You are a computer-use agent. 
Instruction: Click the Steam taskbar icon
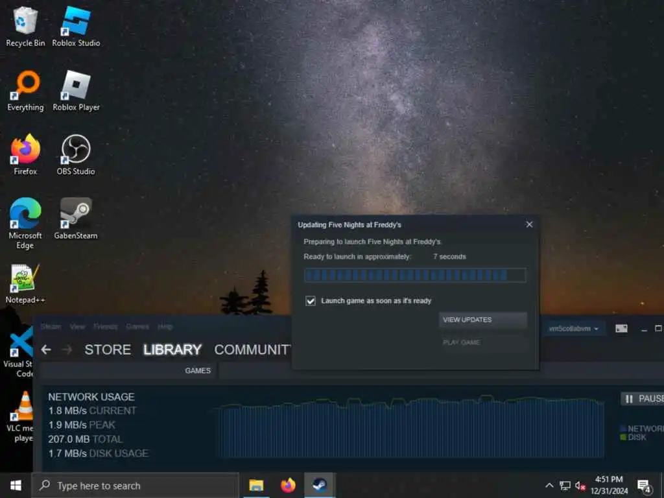click(320, 485)
